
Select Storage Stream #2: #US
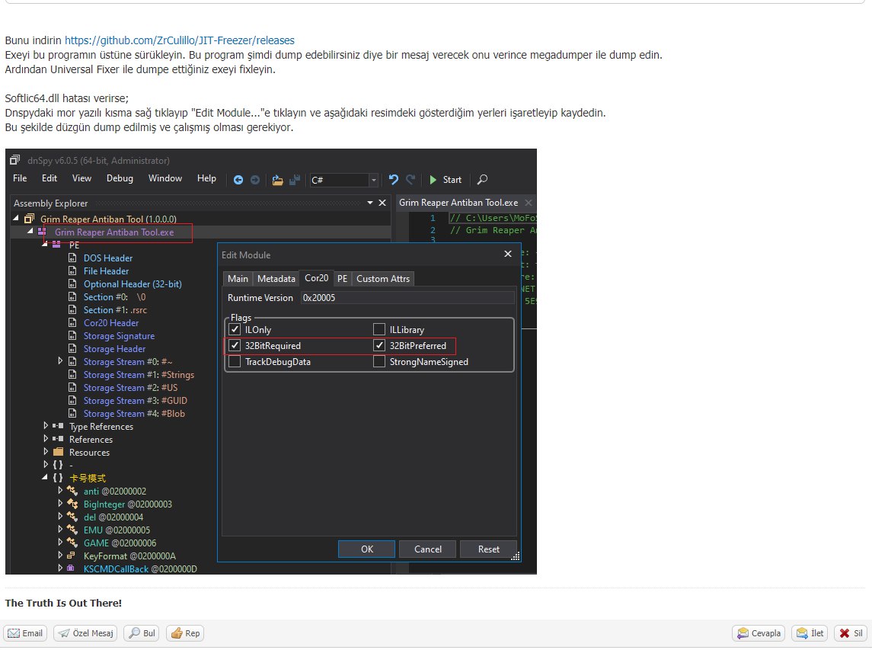pos(130,387)
